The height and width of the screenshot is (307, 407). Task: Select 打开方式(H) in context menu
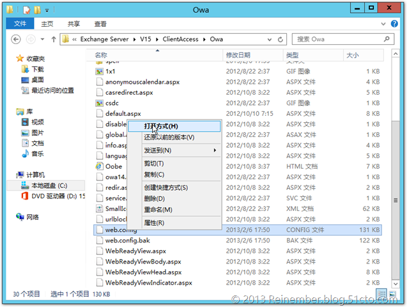(x=160, y=126)
